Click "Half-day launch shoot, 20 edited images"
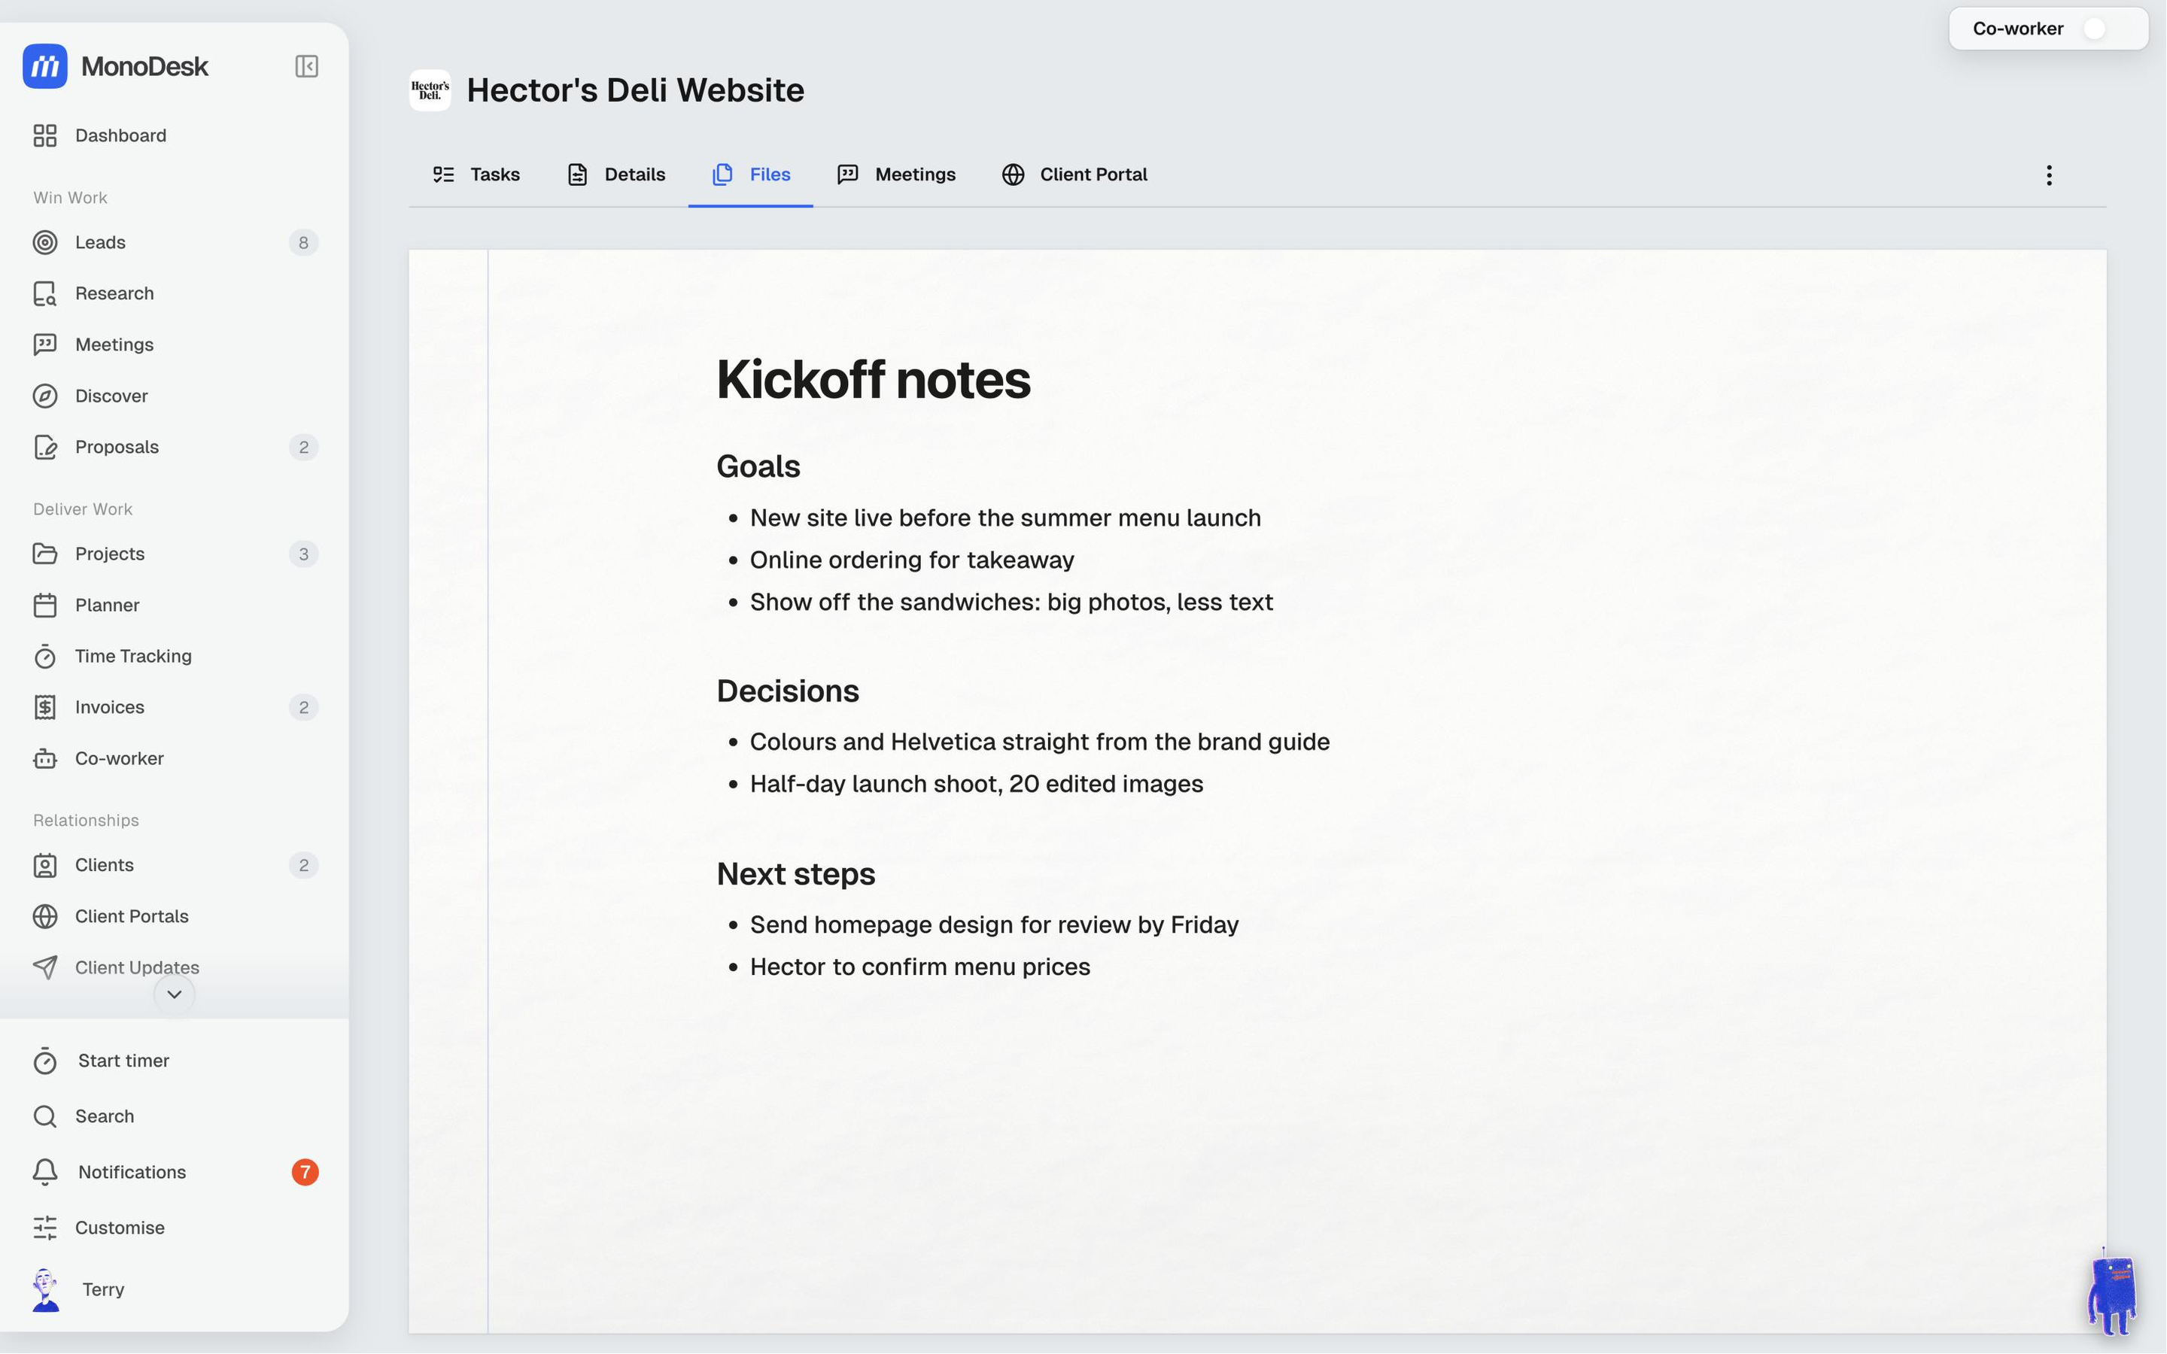The image size is (2167, 1354). click(976, 784)
